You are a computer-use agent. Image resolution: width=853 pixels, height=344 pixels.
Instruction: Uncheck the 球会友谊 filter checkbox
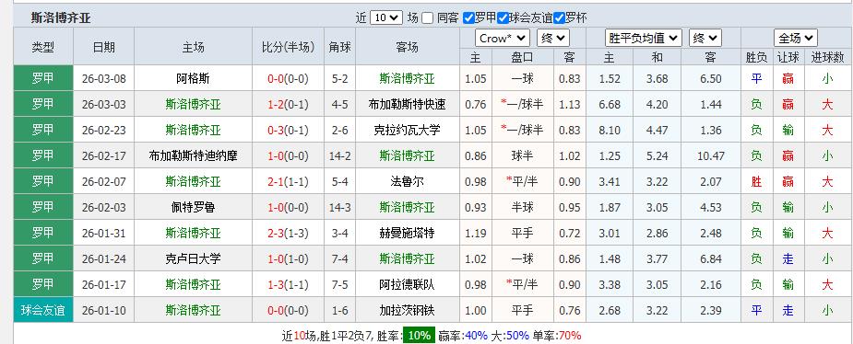pyautogui.click(x=504, y=18)
